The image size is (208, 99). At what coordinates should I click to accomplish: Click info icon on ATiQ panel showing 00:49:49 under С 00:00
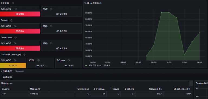click(51, 9)
